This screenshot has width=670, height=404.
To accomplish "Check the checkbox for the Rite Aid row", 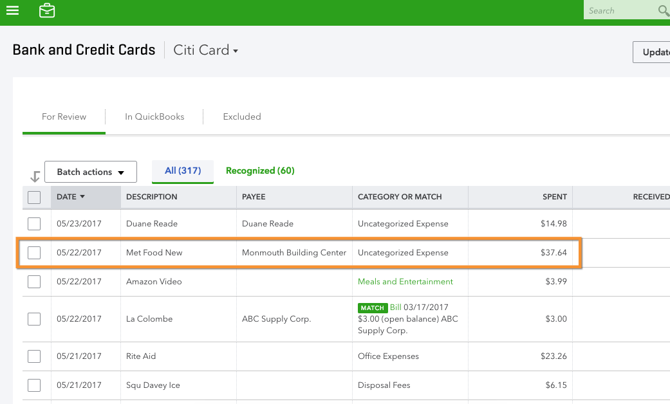I will tap(34, 356).
